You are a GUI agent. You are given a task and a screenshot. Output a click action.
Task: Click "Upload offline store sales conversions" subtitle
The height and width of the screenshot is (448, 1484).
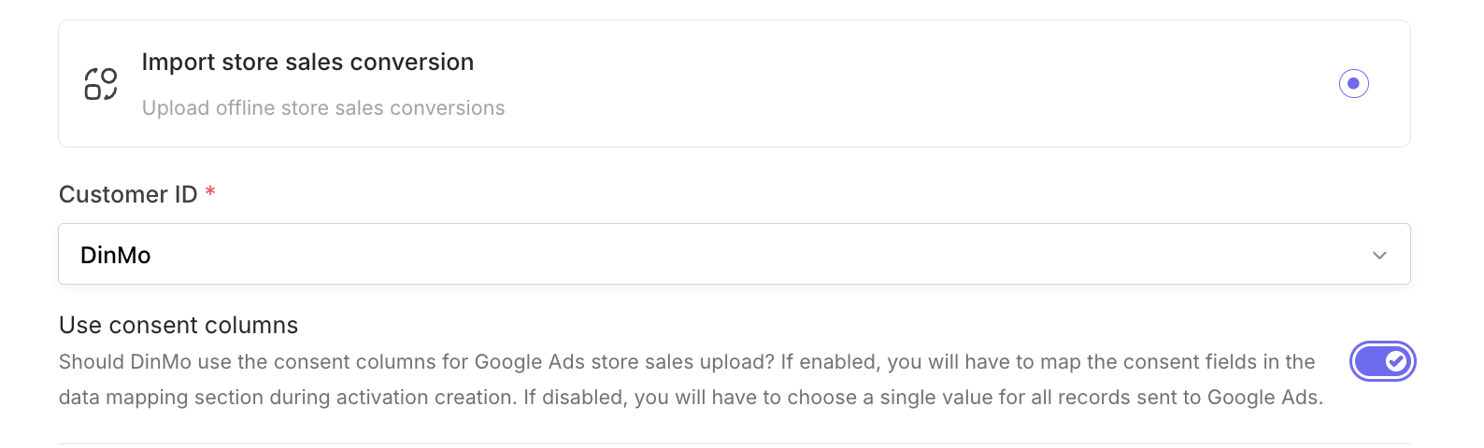pos(323,108)
